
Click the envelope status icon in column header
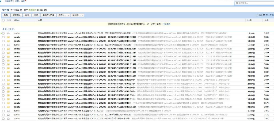(8, 20)
